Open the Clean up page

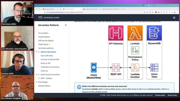click(44, 71)
